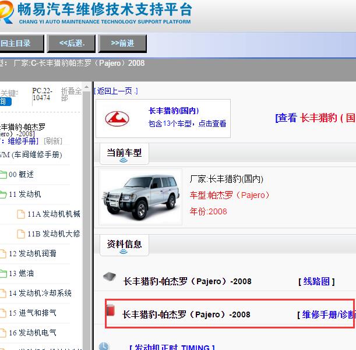356x350 pixels.
Task: Click the Pajero vehicle thumbnail image
Action: 140,197
